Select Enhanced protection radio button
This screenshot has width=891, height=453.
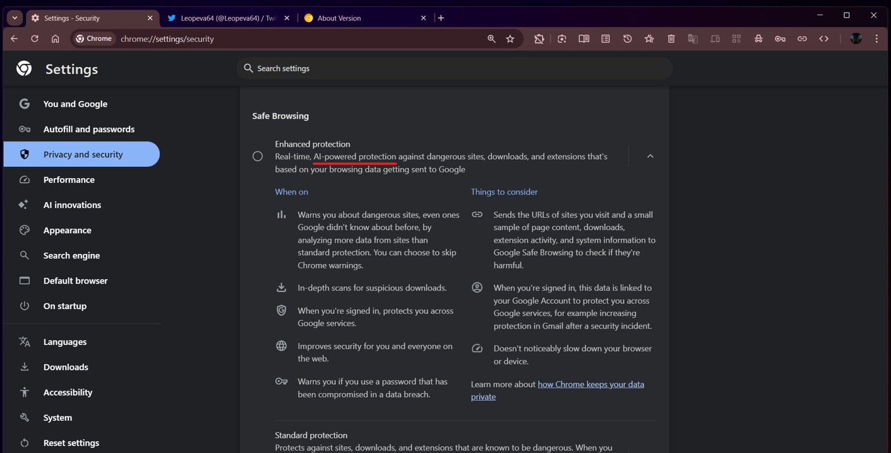coord(258,156)
